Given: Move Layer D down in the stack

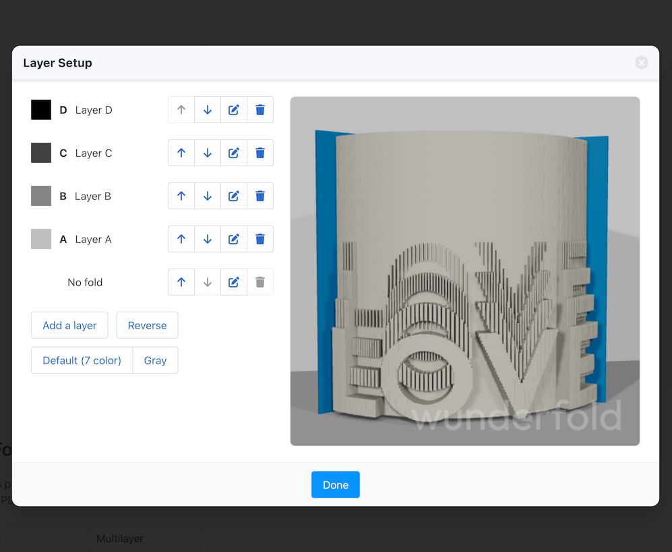Looking at the screenshot, I should tap(207, 110).
